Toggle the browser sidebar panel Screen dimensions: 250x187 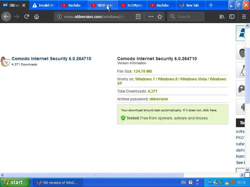coord(232,17)
